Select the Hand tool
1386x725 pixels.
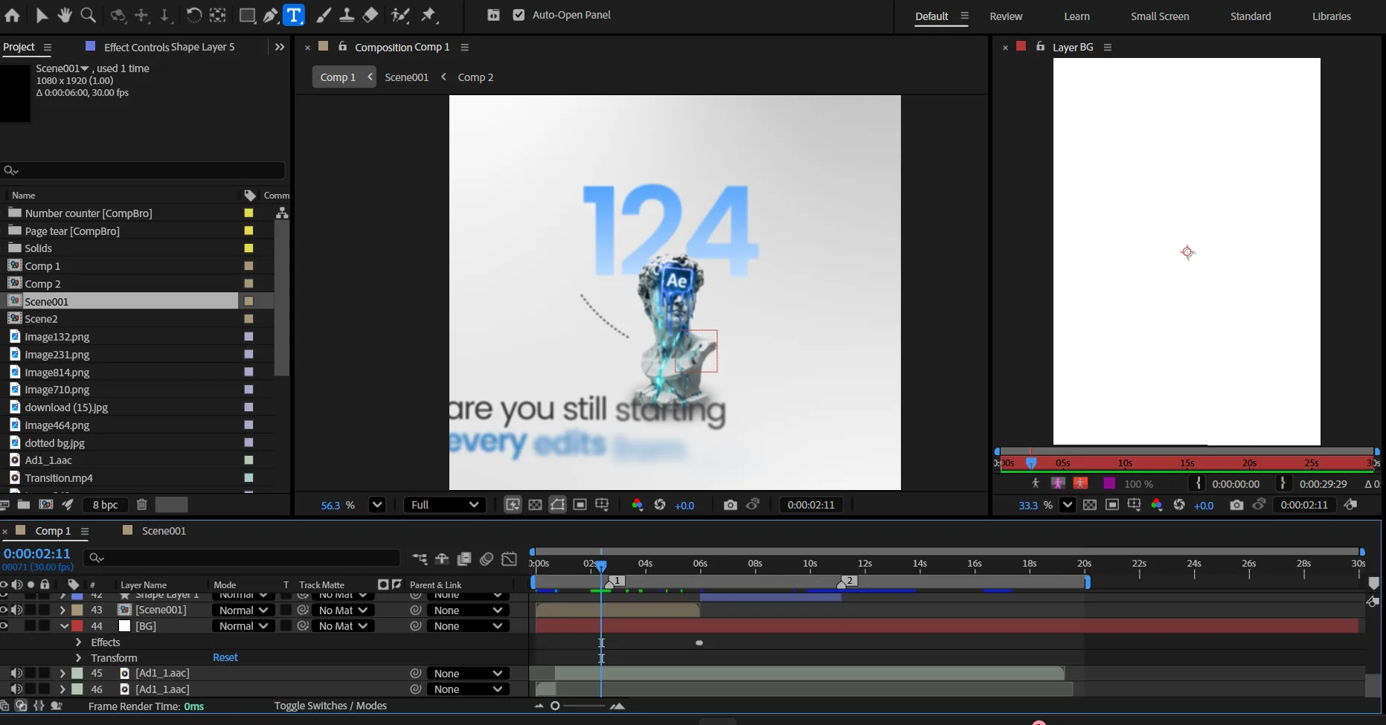tap(65, 15)
